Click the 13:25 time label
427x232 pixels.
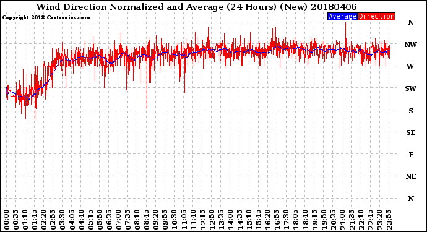click(x=221, y=220)
